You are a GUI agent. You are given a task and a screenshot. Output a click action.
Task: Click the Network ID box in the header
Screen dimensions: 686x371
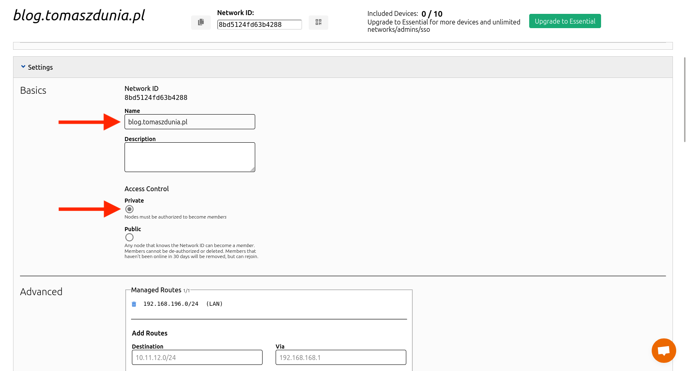tap(259, 24)
